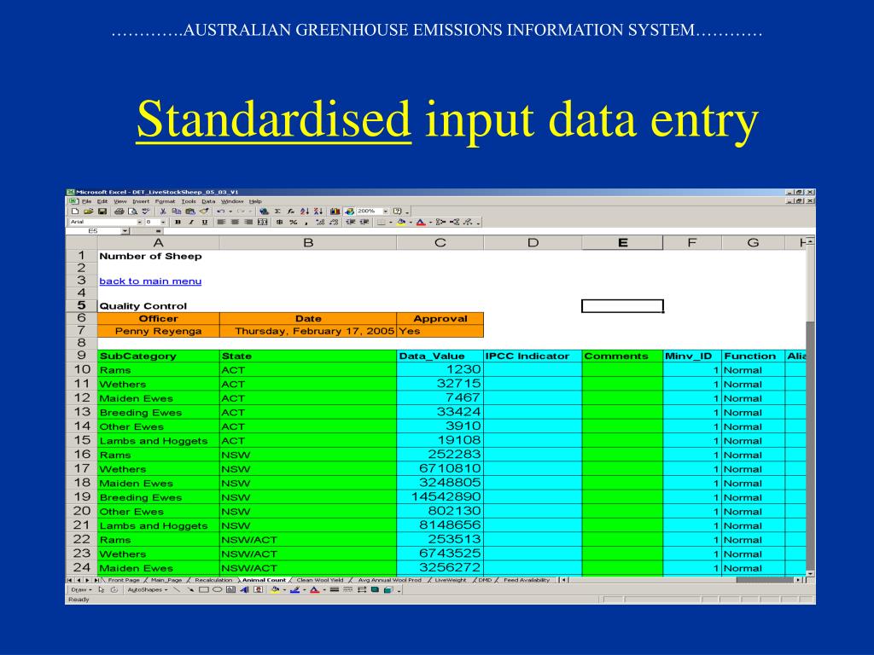Screen dimensions: 874x655
Task: Click the Font Color red A swatch
Action: (x=421, y=223)
